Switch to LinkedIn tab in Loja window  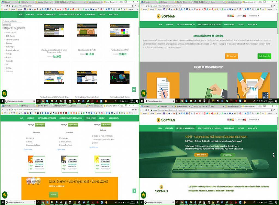tap(9, 2)
